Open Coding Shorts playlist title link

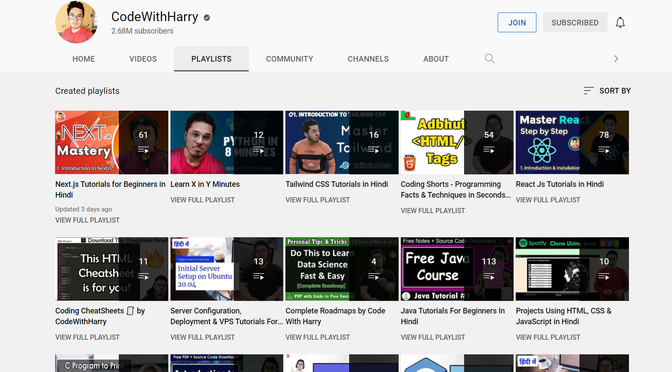pos(455,189)
